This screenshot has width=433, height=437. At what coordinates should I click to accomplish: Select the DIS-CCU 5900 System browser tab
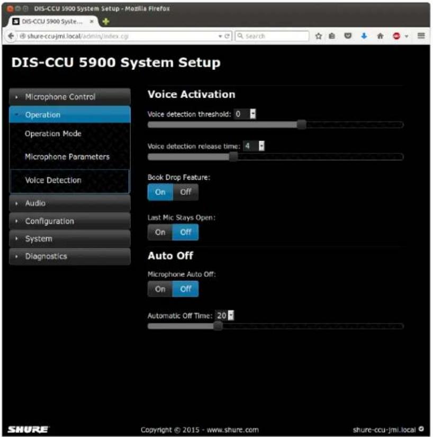(51, 22)
